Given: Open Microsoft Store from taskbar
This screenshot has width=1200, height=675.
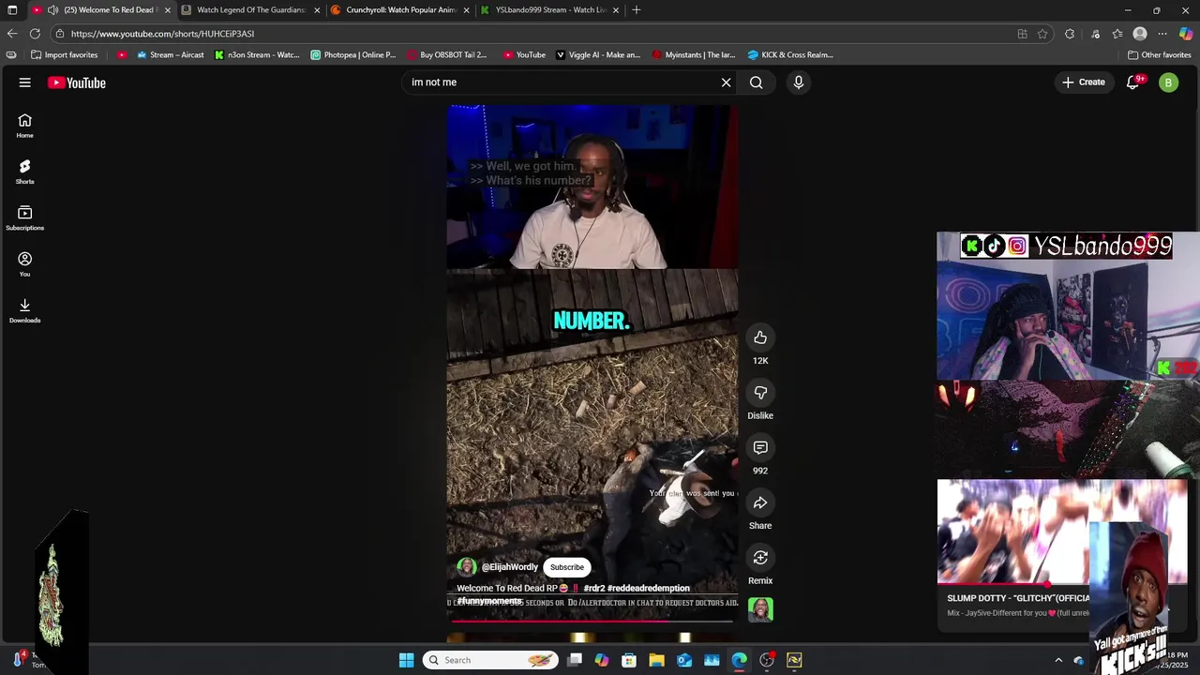Looking at the screenshot, I should tap(629, 660).
